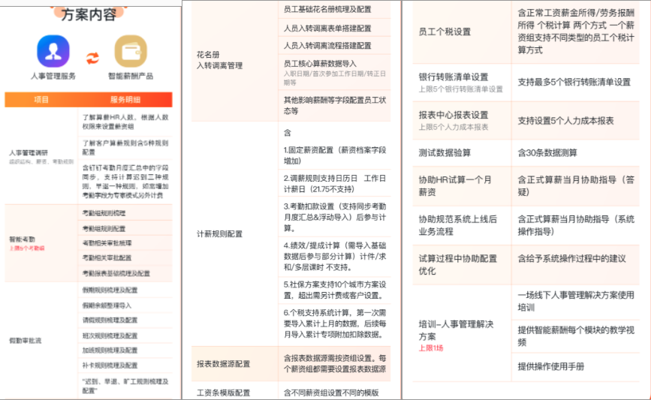The height and width of the screenshot is (400, 651).
Task: Select the 银行转账清单设置 row label
Action: [x=454, y=77]
